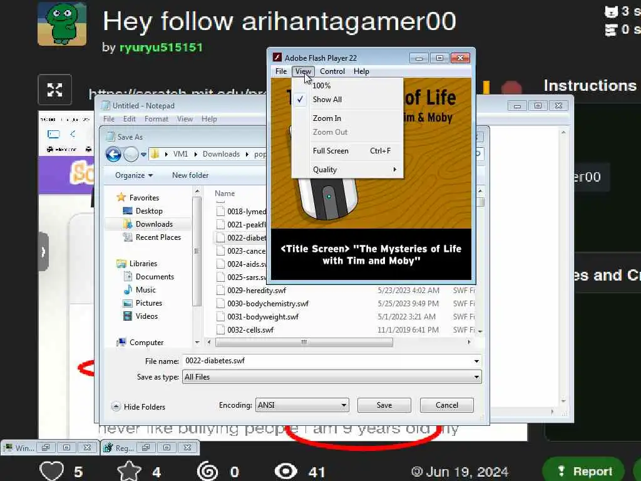
Task: Select file 0032-cells.swf
Action: pos(250,329)
